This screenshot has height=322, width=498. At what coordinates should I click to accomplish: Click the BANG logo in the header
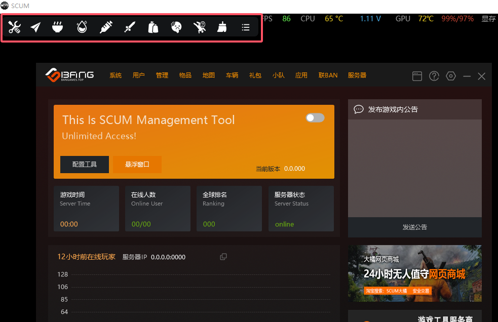pyautogui.click(x=69, y=75)
